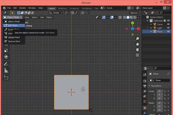Open the viewport Object menu
This screenshot has width=173, height=115.
[49, 17]
